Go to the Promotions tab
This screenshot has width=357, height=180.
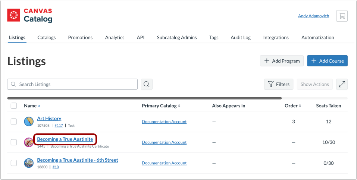point(80,38)
